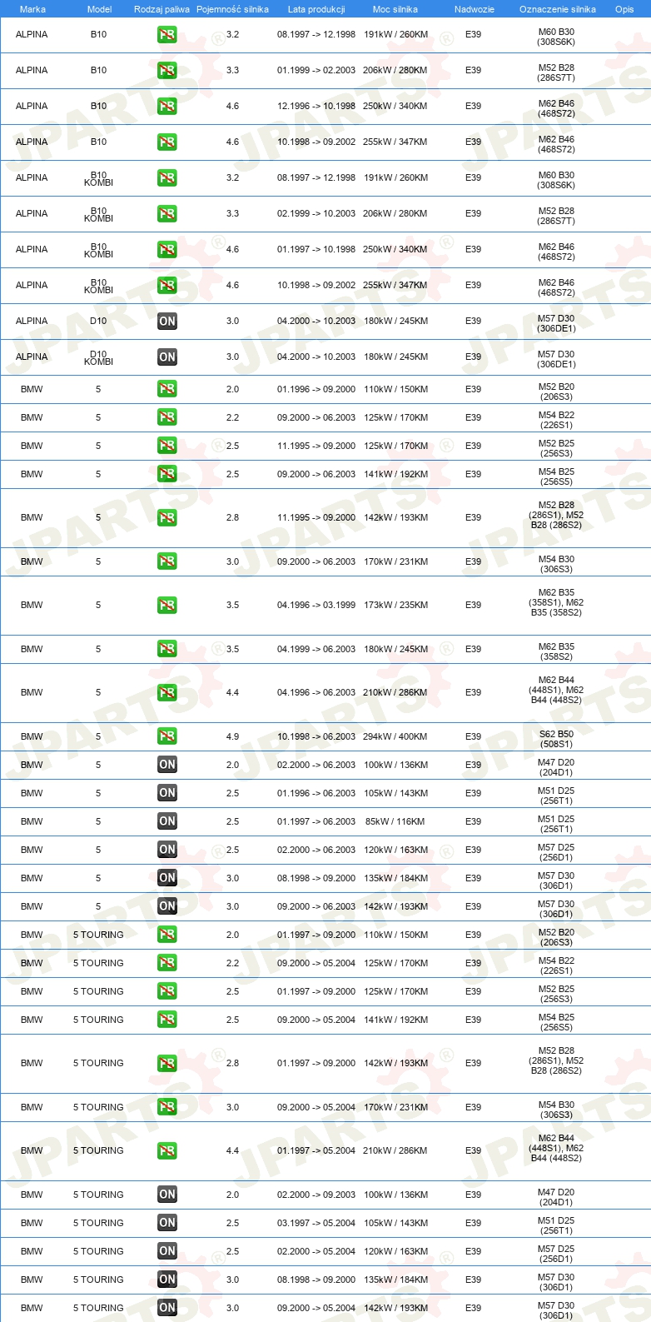This screenshot has width=651, height=1322.
Task: Click PB icon in 5 TOURING 231KM row
Action: pos(167,1107)
